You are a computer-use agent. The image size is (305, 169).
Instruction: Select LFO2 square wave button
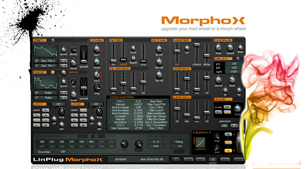click(83, 110)
